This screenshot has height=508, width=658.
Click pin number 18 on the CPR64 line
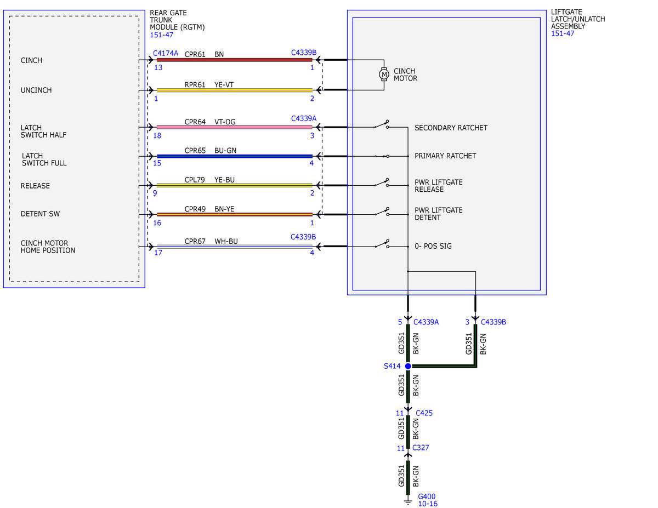[x=158, y=135]
